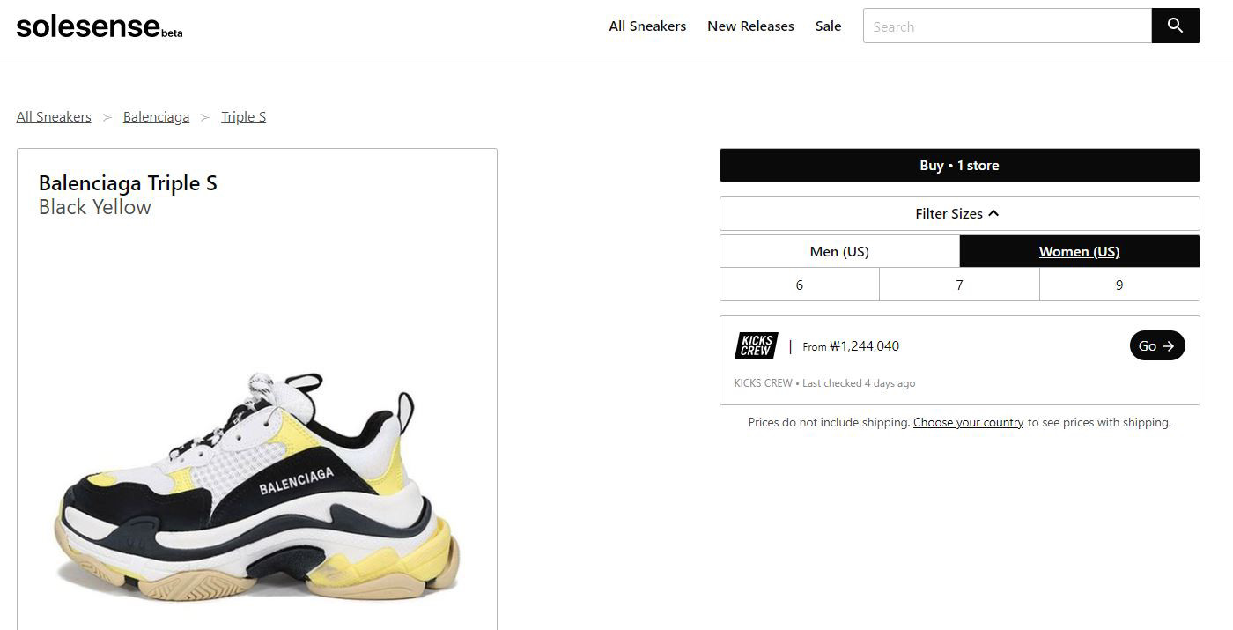Viewport: 1233px width, 630px height.
Task: Select the Women (US) sizes tab
Action: pos(1079,251)
